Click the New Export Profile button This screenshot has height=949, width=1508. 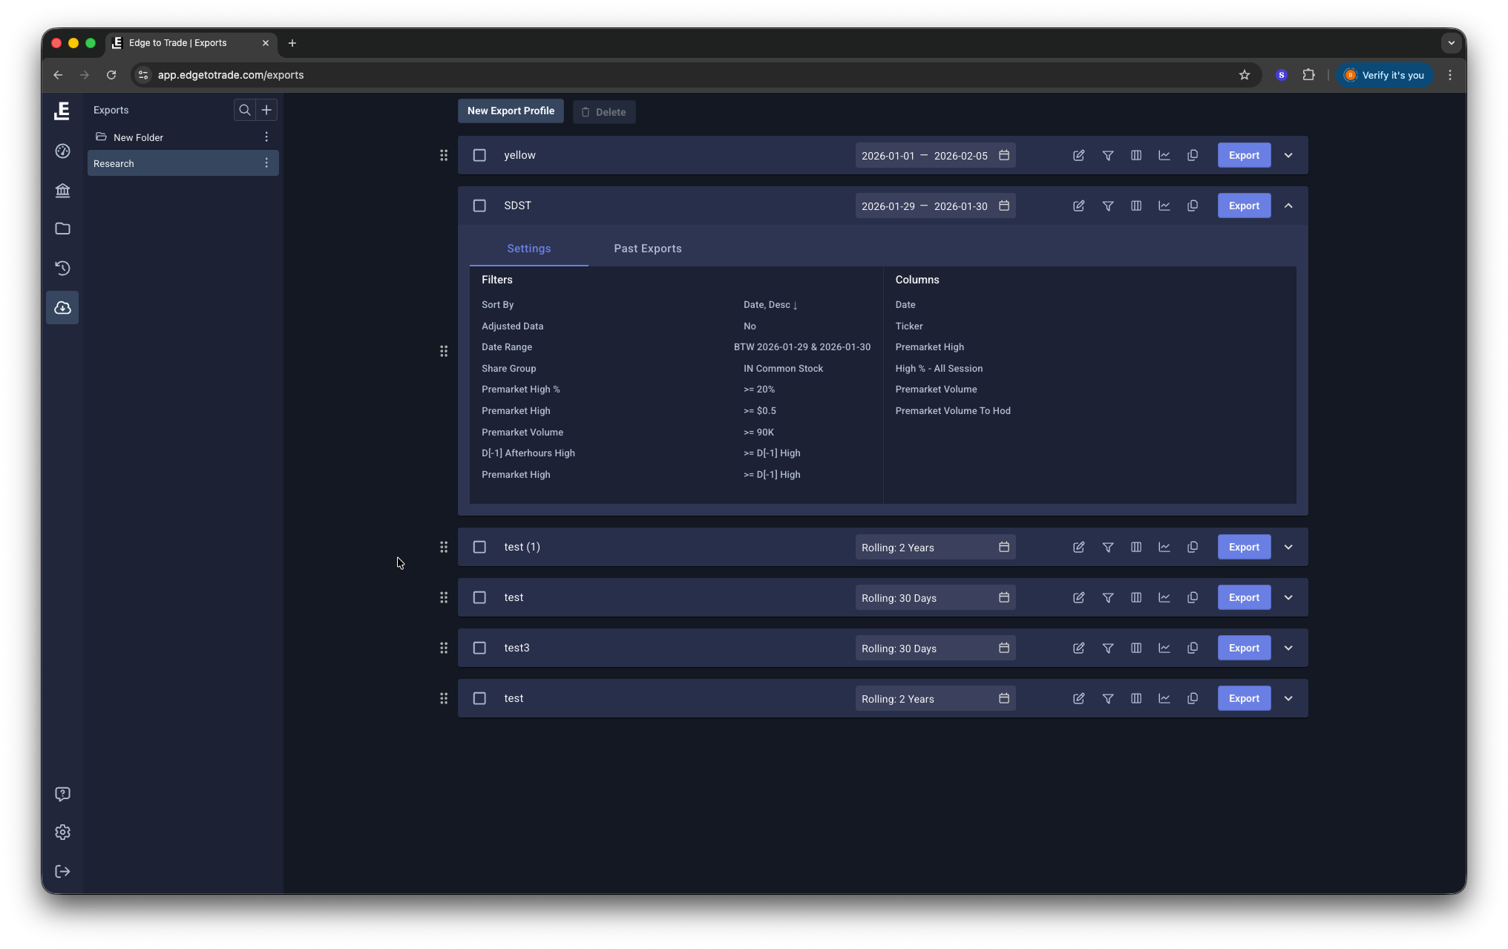click(x=510, y=111)
